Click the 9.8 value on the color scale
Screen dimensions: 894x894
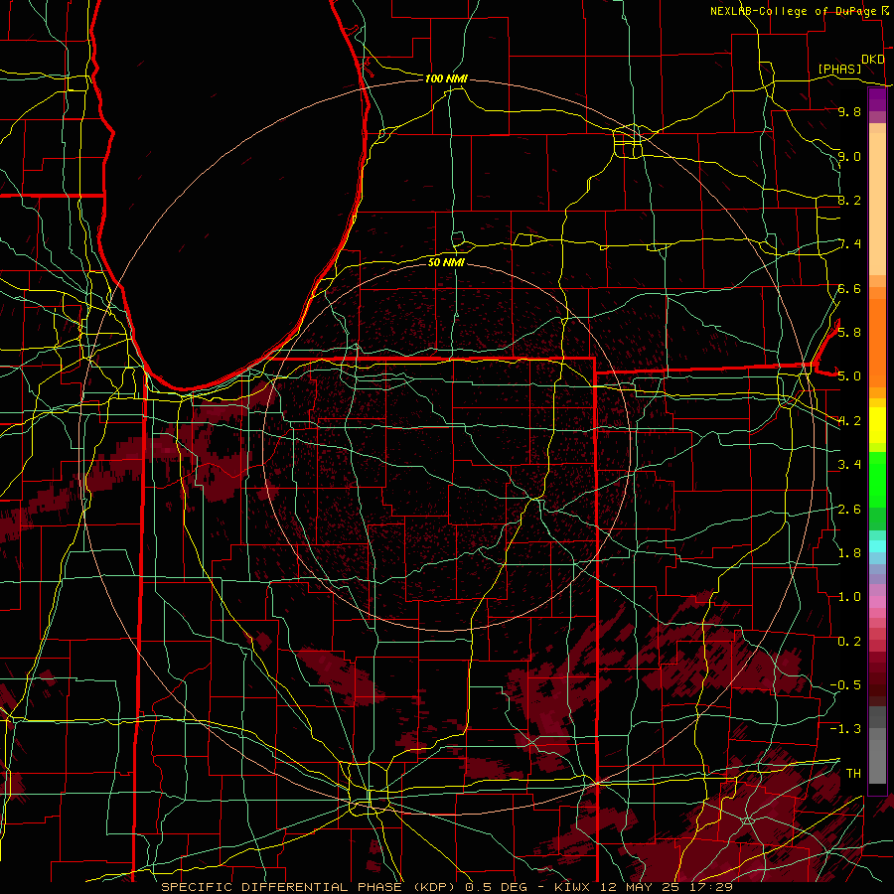point(849,111)
